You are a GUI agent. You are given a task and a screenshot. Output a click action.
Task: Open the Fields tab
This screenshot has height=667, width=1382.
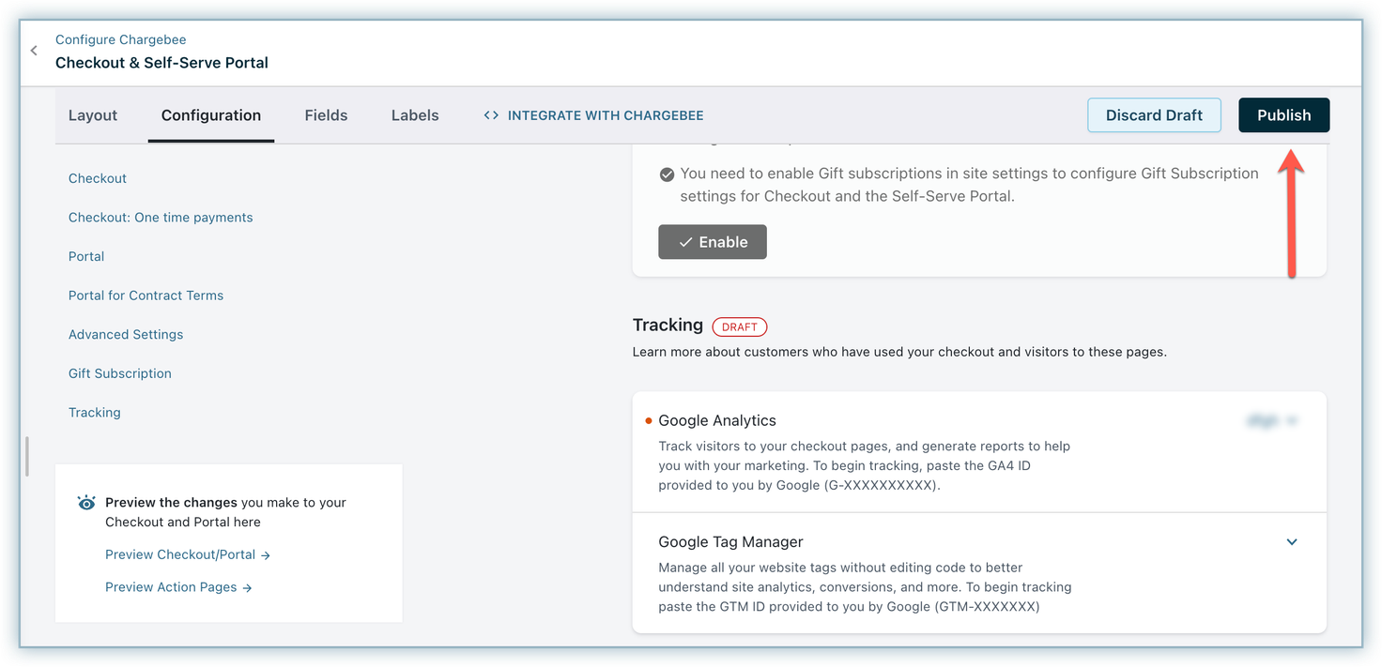tap(326, 115)
